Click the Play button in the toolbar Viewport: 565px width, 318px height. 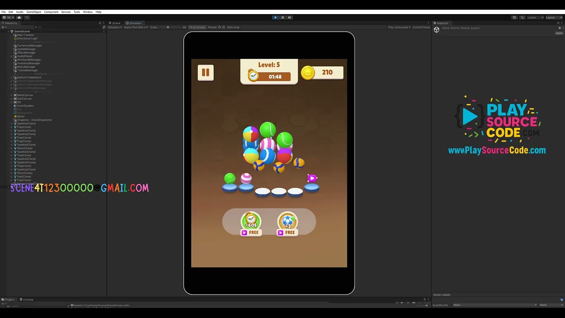click(275, 17)
